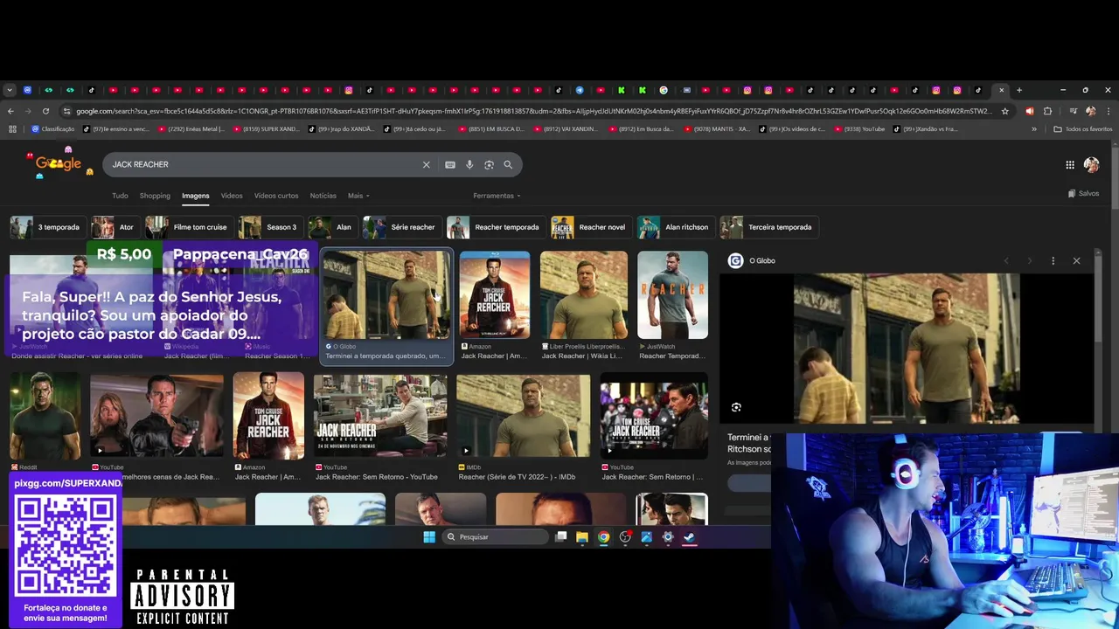Open OBS Studio from the taskbar

625,536
